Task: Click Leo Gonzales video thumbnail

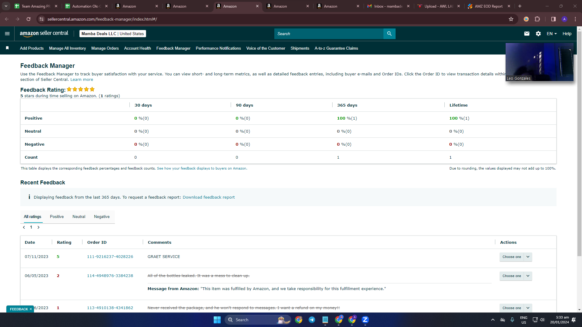Action: click(540, 62)
